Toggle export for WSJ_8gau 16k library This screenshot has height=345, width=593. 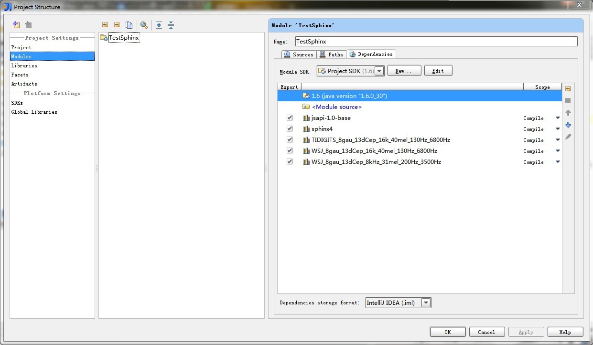(289, 151)
